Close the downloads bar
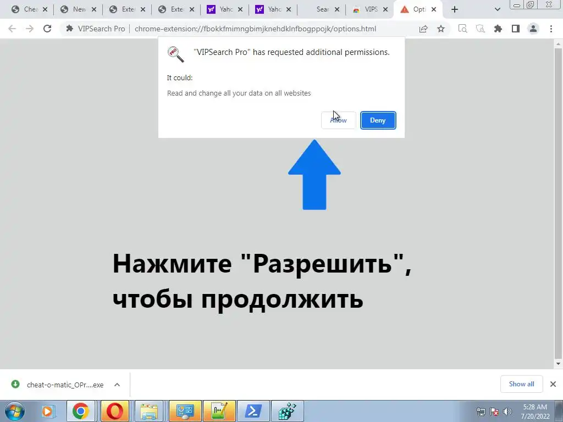563x422 pixels. click(553, 384)
